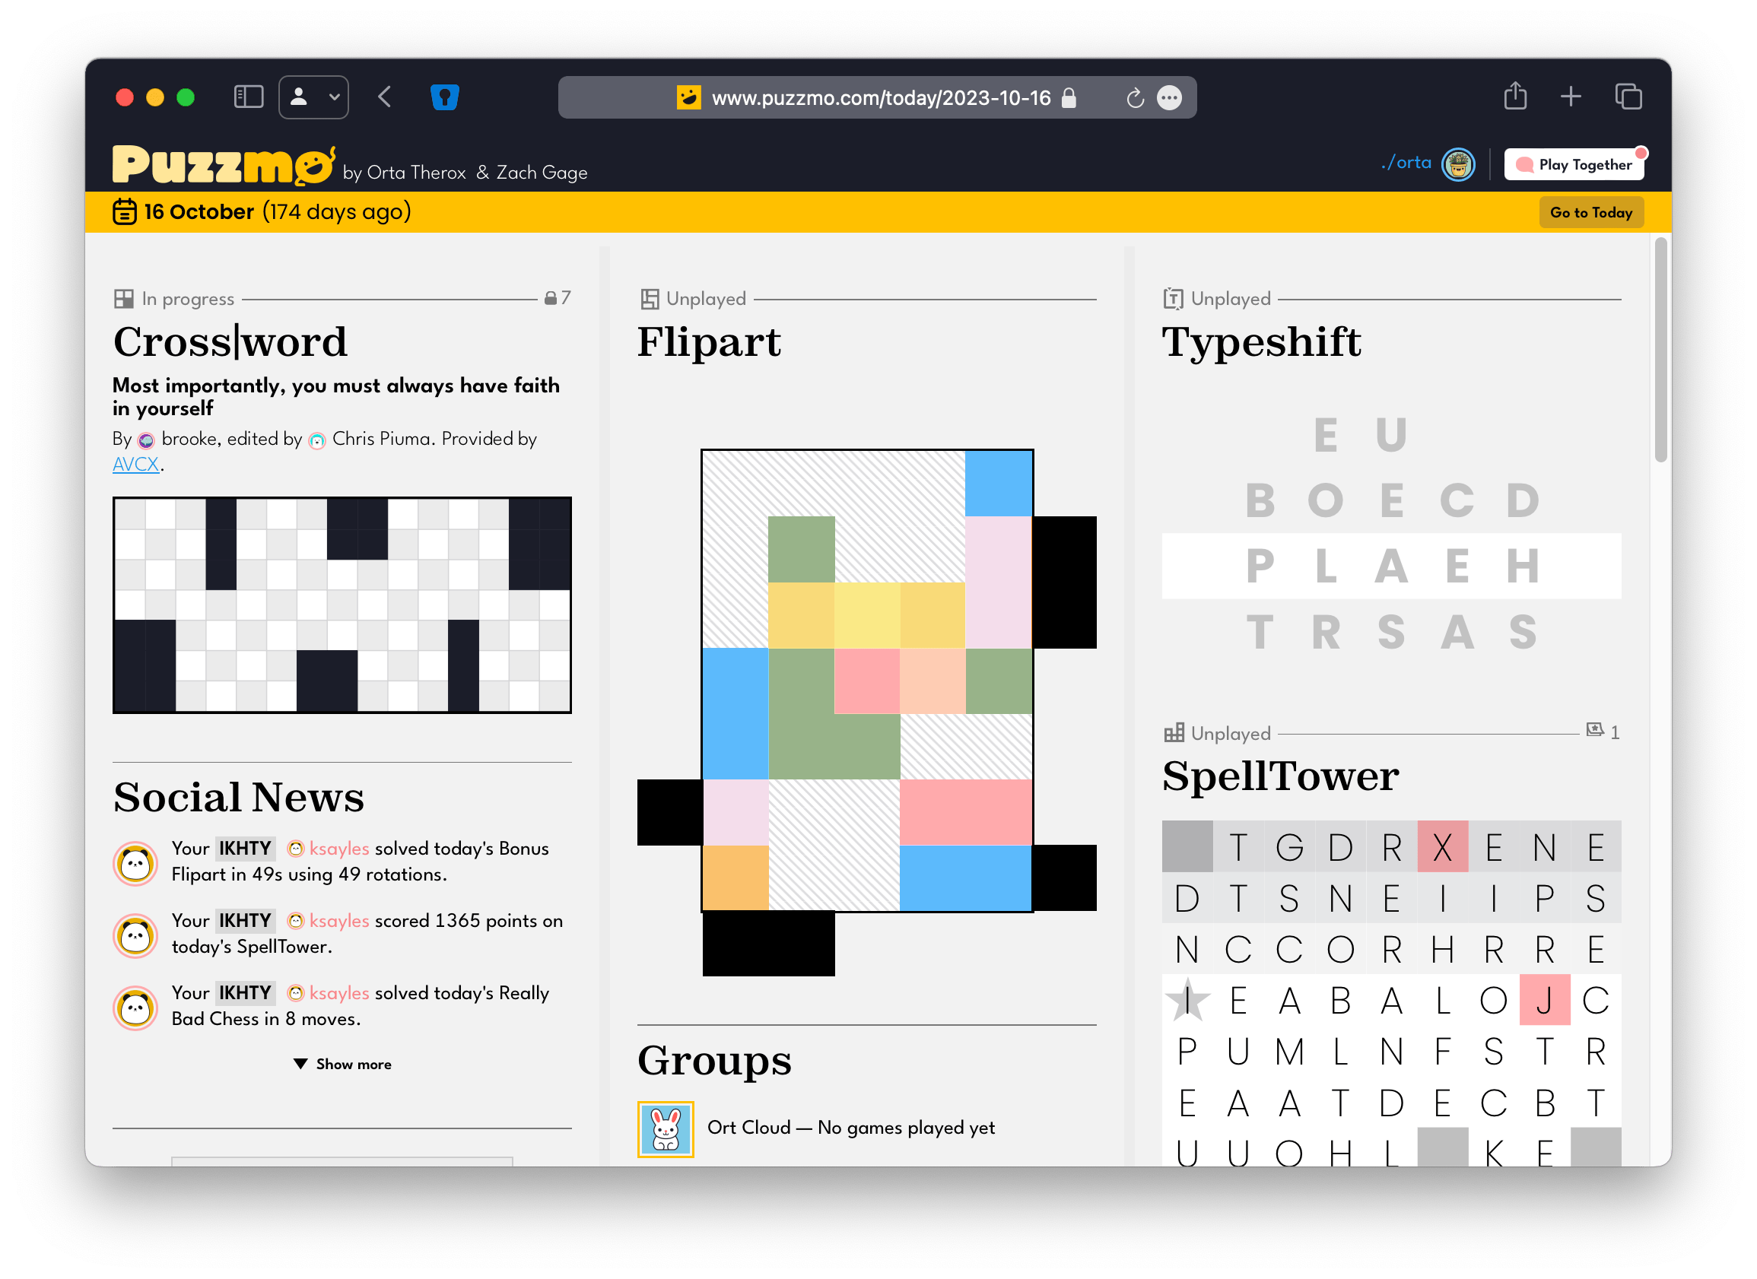Screen dimensions: 1757x1279
Task: Open the 1Password extension icon
Action: (445, 97)
